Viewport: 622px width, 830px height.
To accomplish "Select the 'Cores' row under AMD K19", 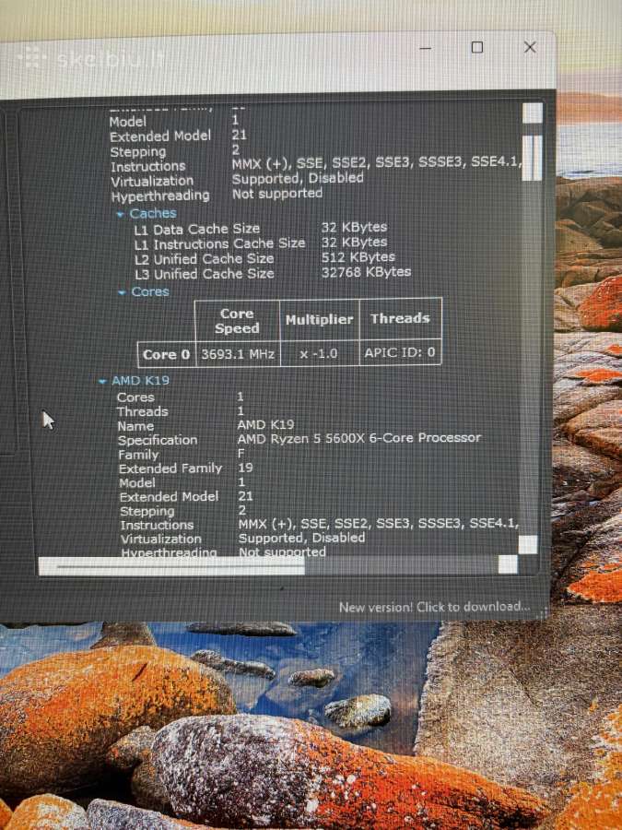I will click(x=181, y=397).
